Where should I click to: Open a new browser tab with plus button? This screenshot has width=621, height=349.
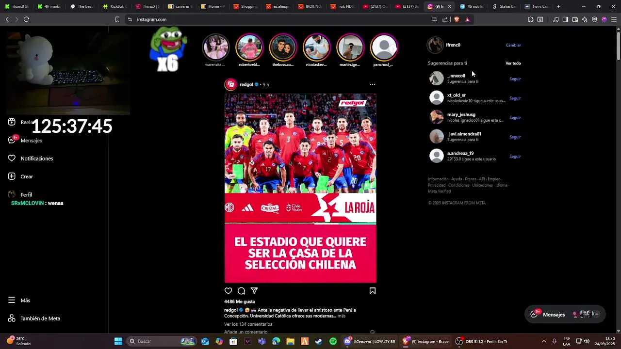click(558, 6)
